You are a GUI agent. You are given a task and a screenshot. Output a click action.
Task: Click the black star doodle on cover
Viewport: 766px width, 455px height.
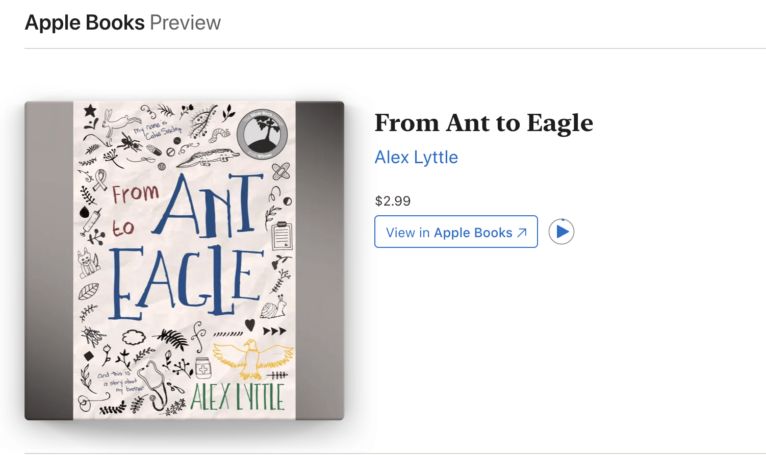(x=90, y=110)
